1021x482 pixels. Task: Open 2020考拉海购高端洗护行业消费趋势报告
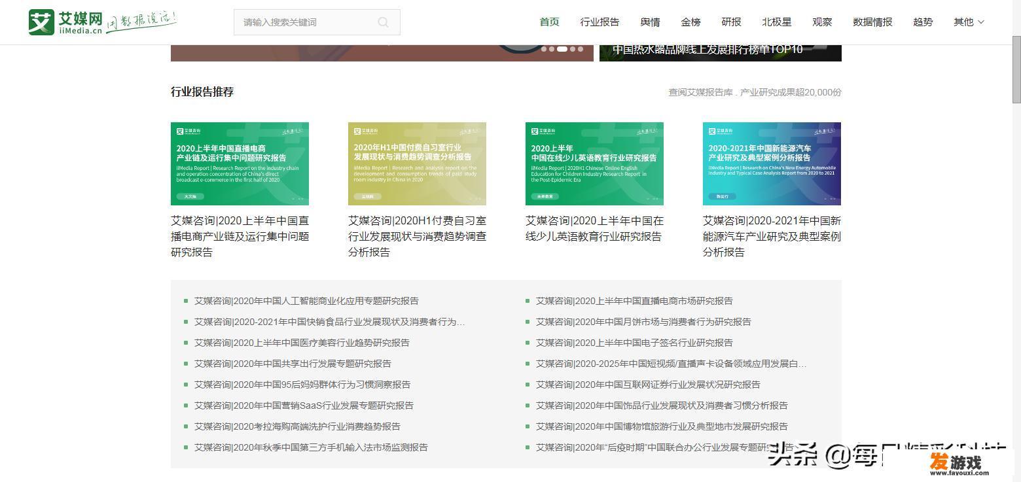point(297,426)
